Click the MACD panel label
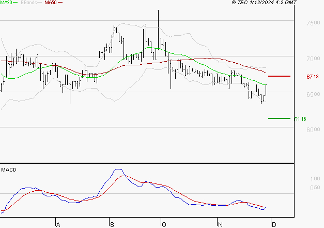 tap(9, 170)
